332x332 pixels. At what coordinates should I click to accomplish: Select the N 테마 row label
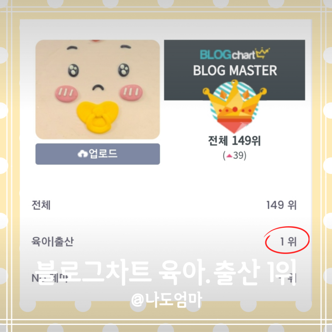coord(50,278)
